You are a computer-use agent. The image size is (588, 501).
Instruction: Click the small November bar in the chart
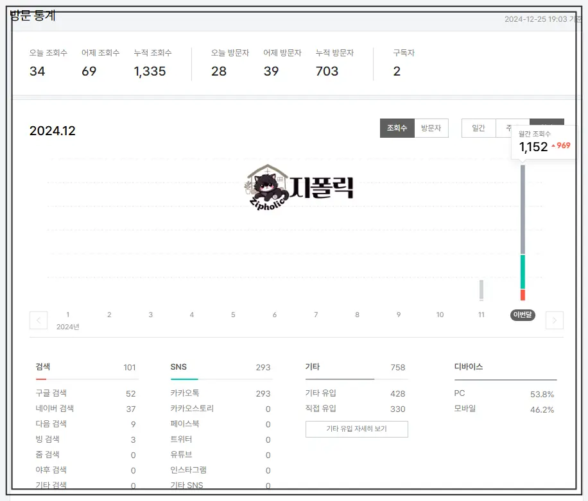click(481, 290)
